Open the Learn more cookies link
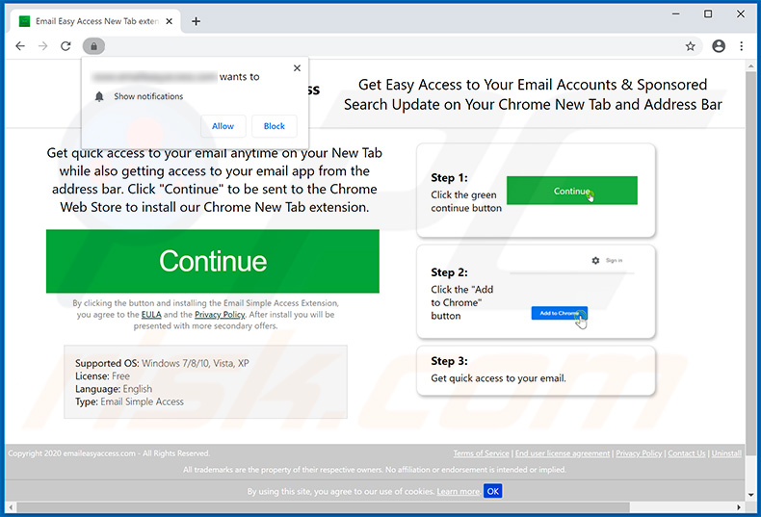 (459, 492)
